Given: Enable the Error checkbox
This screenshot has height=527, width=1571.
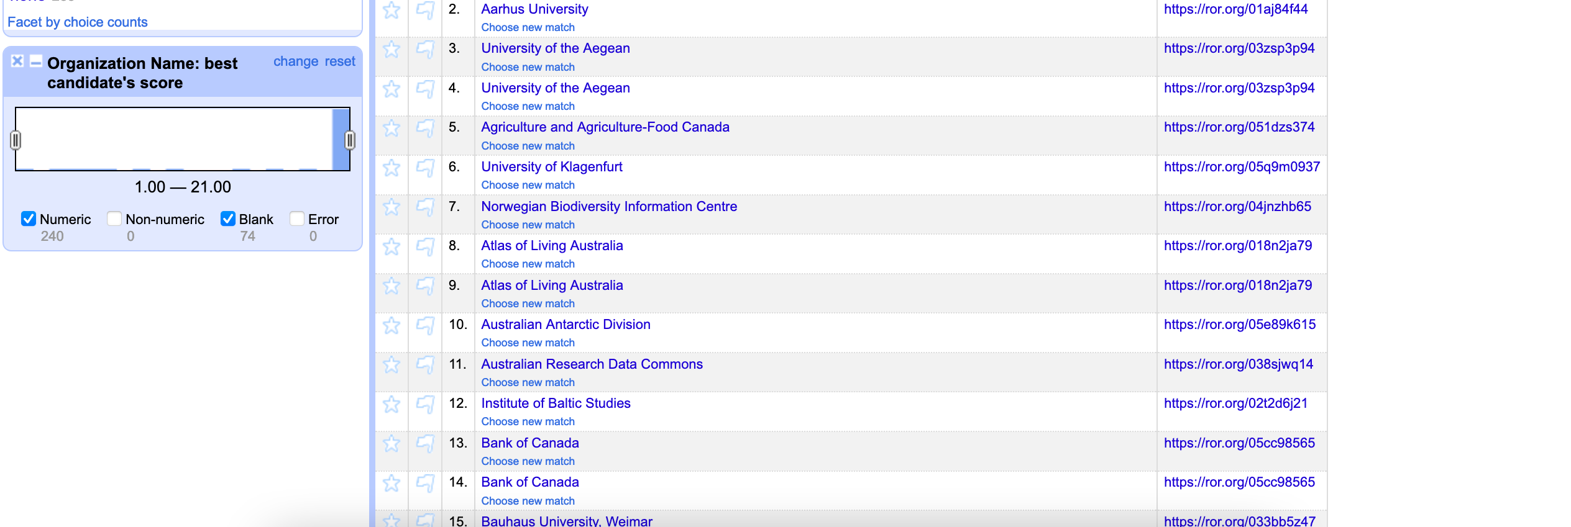Looking at the screenshot, I should [297, 218].
